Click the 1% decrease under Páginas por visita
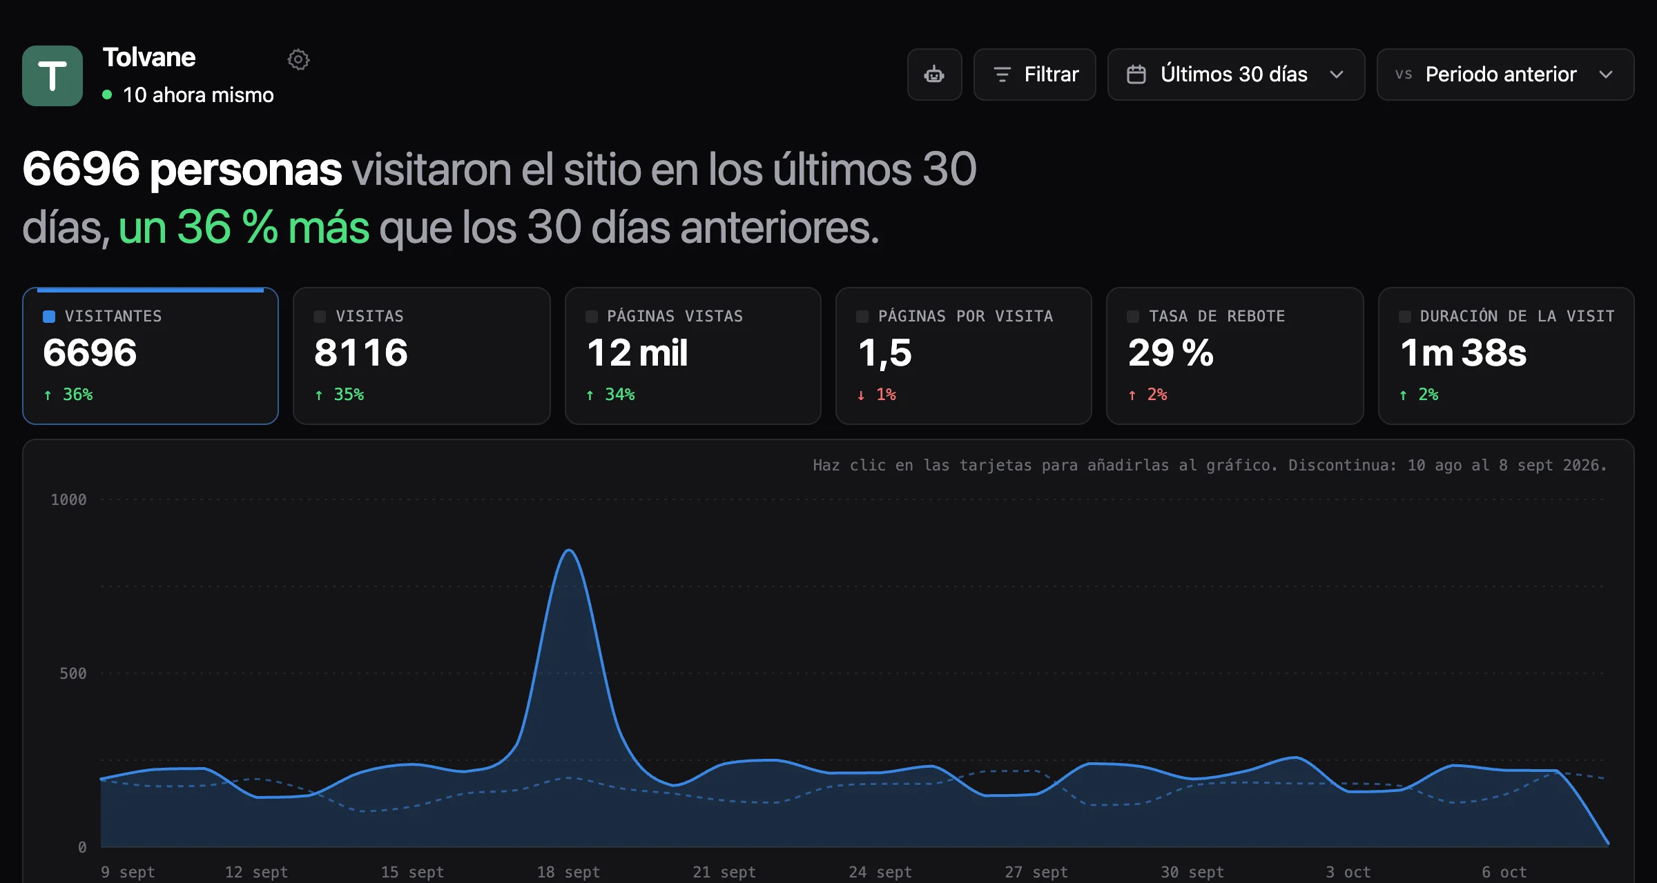 coord(877,395)
